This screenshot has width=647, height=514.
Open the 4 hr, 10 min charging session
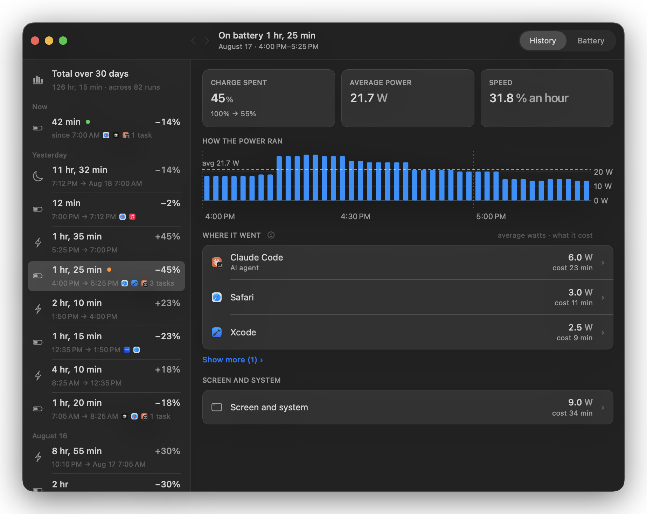click(x=106, y=376)
